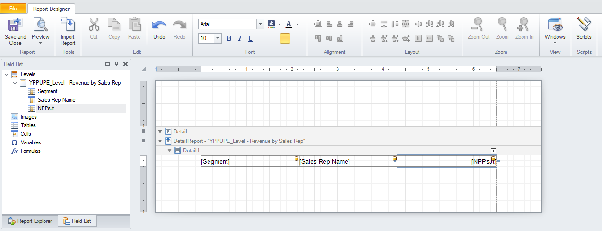The width and height of the screenshot is (602, 231).
Task: Click Center Horizontally layout icon
Action: coord(418,38)
